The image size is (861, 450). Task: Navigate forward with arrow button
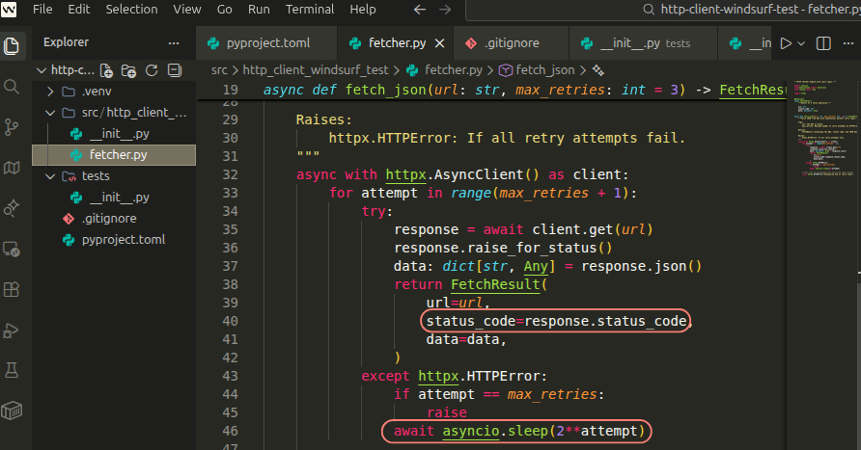click(x=445, y=10)
